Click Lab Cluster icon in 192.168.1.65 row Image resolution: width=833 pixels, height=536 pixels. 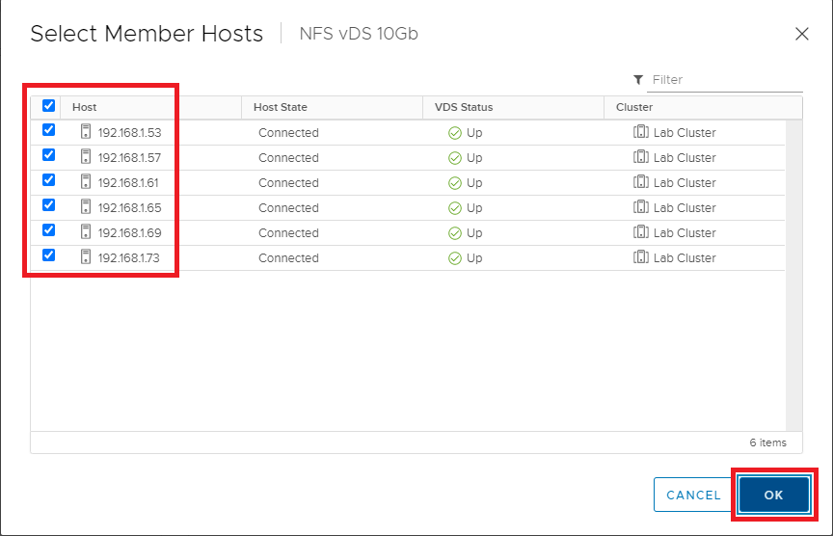pos(641,207)
